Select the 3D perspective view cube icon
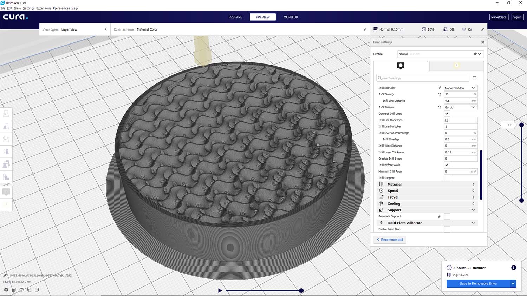 click(6, 290)
